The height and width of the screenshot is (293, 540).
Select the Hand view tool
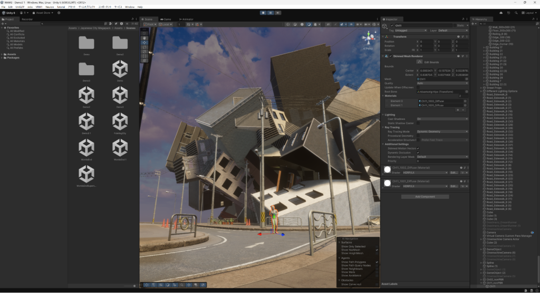[x=144, y=37]
